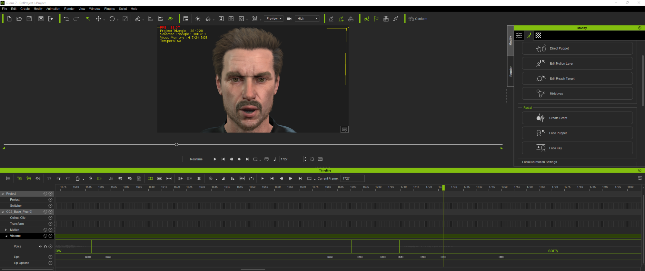Viewport: 645px width, 271px height.
Task: Open the Script menu
Action: 123,9
